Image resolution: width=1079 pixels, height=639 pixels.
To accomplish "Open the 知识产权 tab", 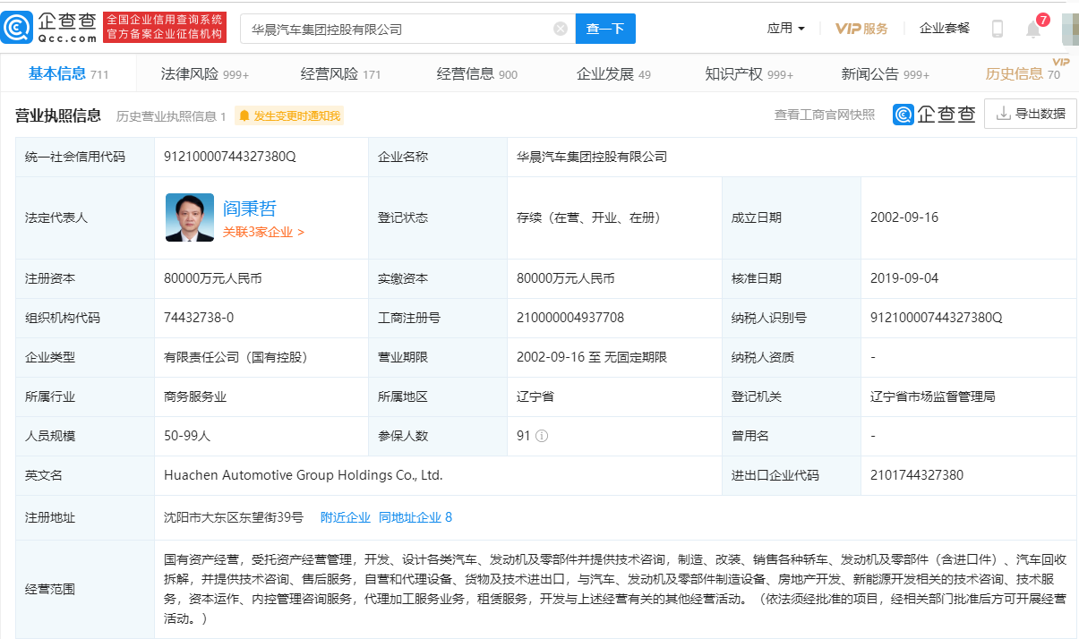I will tap(749, 74).
